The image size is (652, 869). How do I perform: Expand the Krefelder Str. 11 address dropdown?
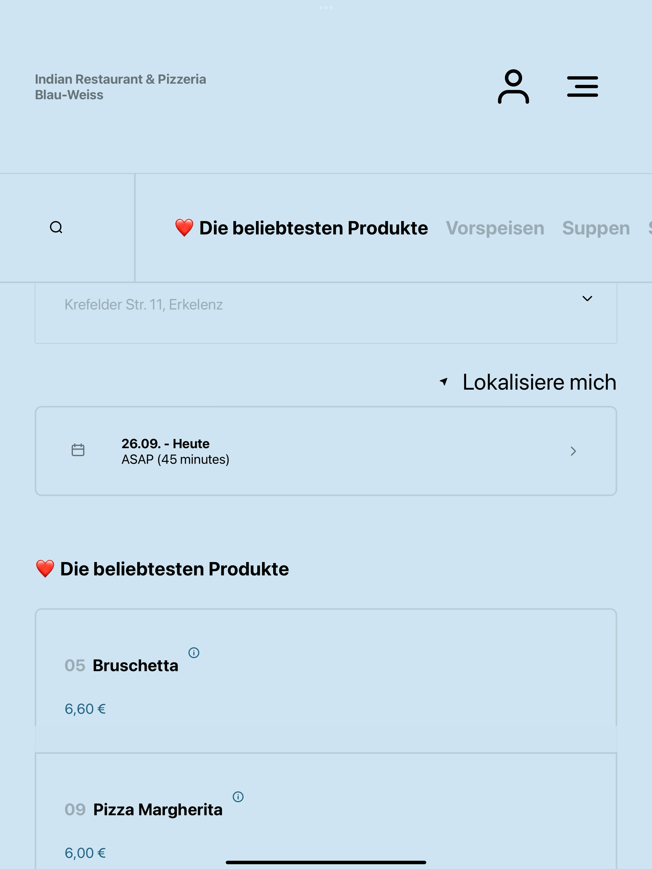pyautogui.click(x=587, y=299)
